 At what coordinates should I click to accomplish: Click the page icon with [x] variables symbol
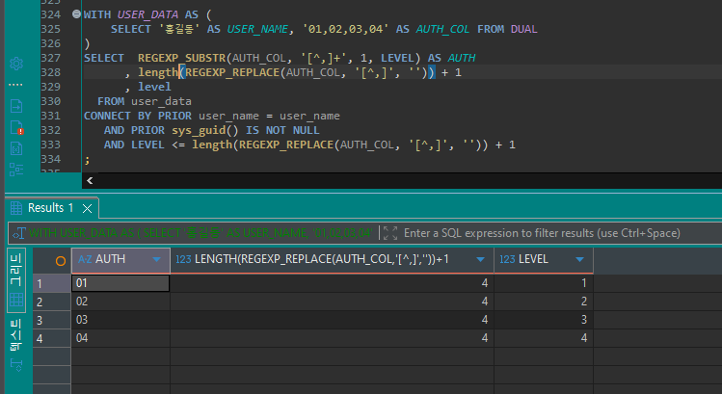tap(16, 148)
